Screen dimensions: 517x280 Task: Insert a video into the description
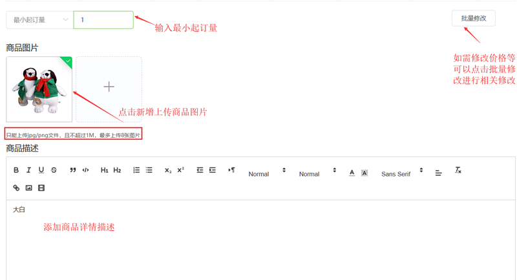click(x=41, y=188)
